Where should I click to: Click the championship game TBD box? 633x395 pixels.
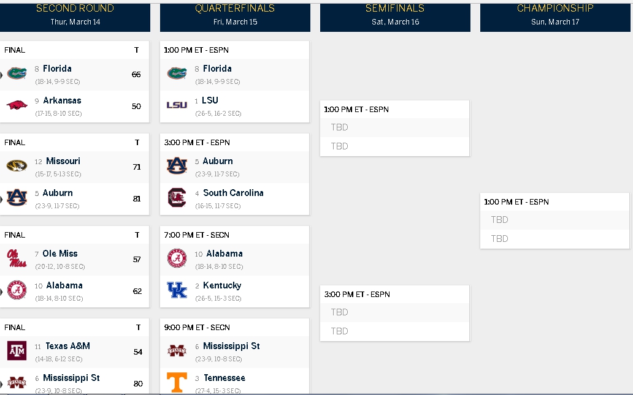pos(554,220)
